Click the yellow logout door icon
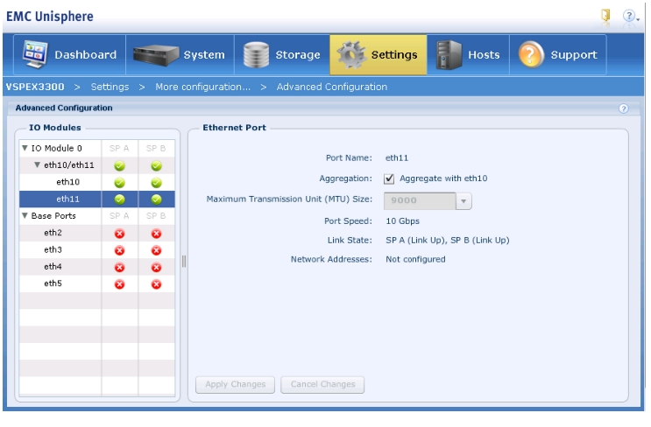The height and width of the screenshot is (427, 651). 605,16
